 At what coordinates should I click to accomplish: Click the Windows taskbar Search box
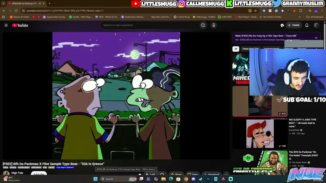click(119, 179)
